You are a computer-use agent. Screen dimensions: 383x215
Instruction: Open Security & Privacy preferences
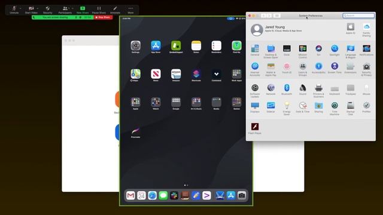pyautogui.click(x=366, y=69)
